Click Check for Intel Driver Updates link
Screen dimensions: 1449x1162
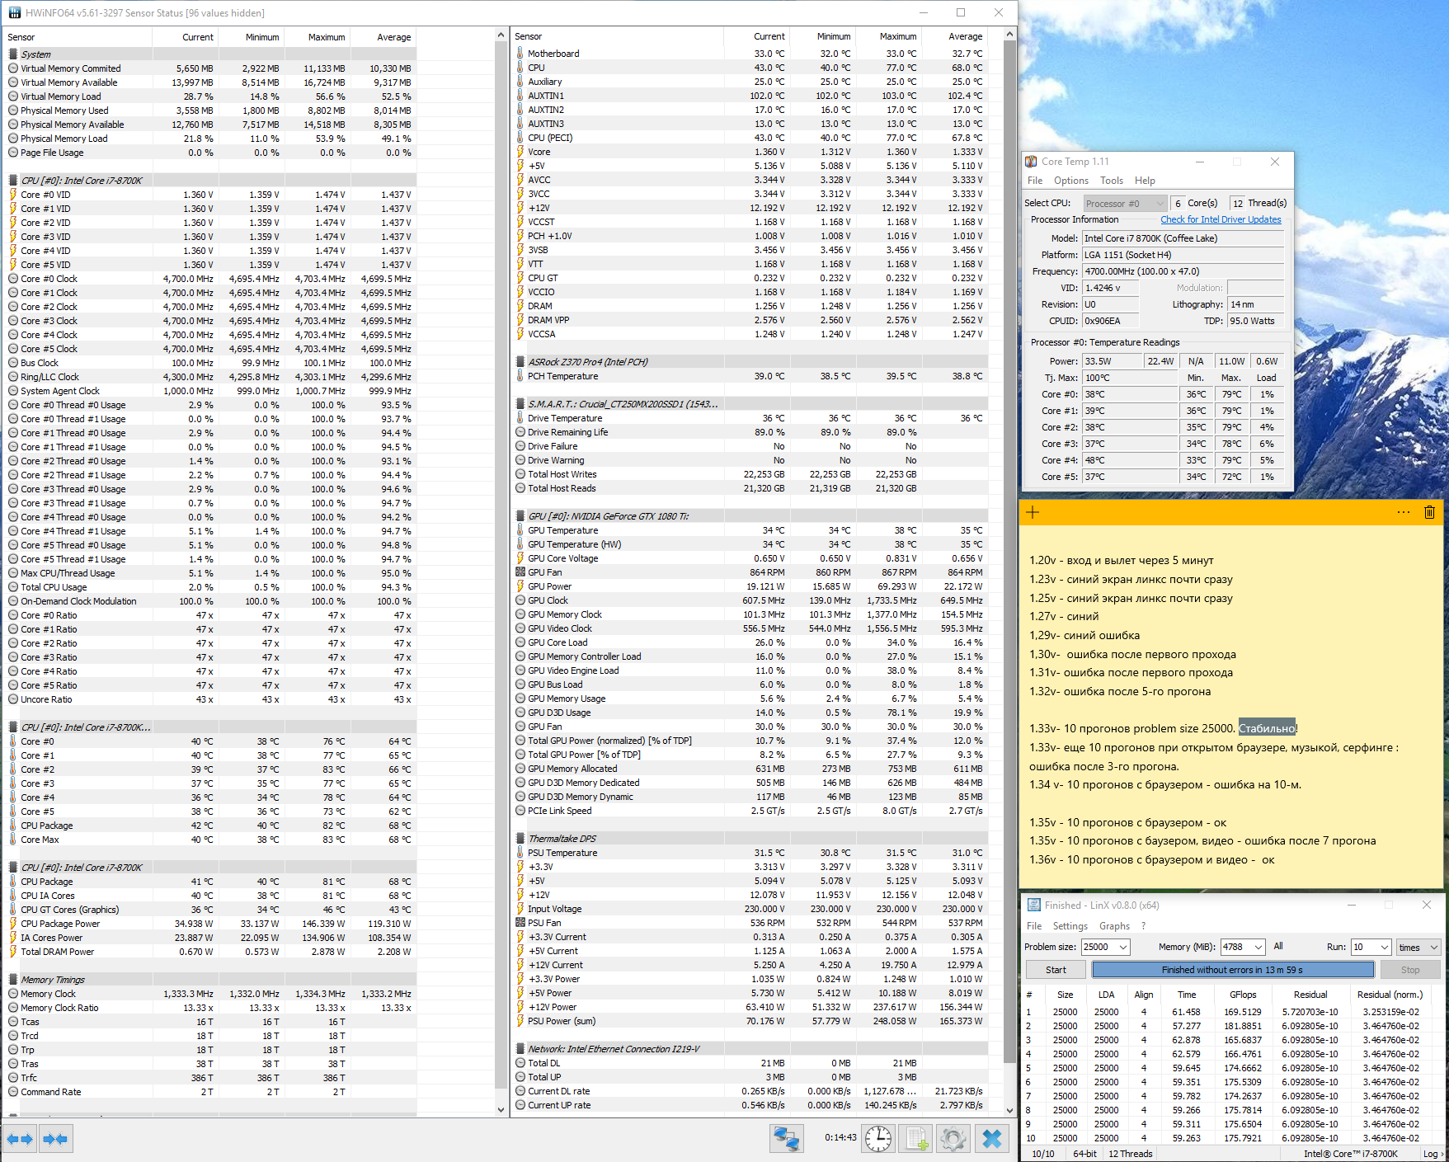(1221, 219)
